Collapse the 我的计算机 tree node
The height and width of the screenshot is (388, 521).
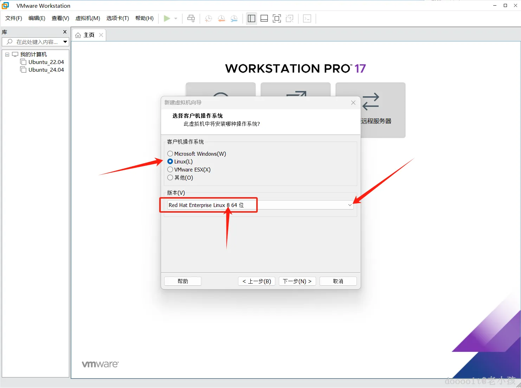pyautogui.click(x=7, y=54)
